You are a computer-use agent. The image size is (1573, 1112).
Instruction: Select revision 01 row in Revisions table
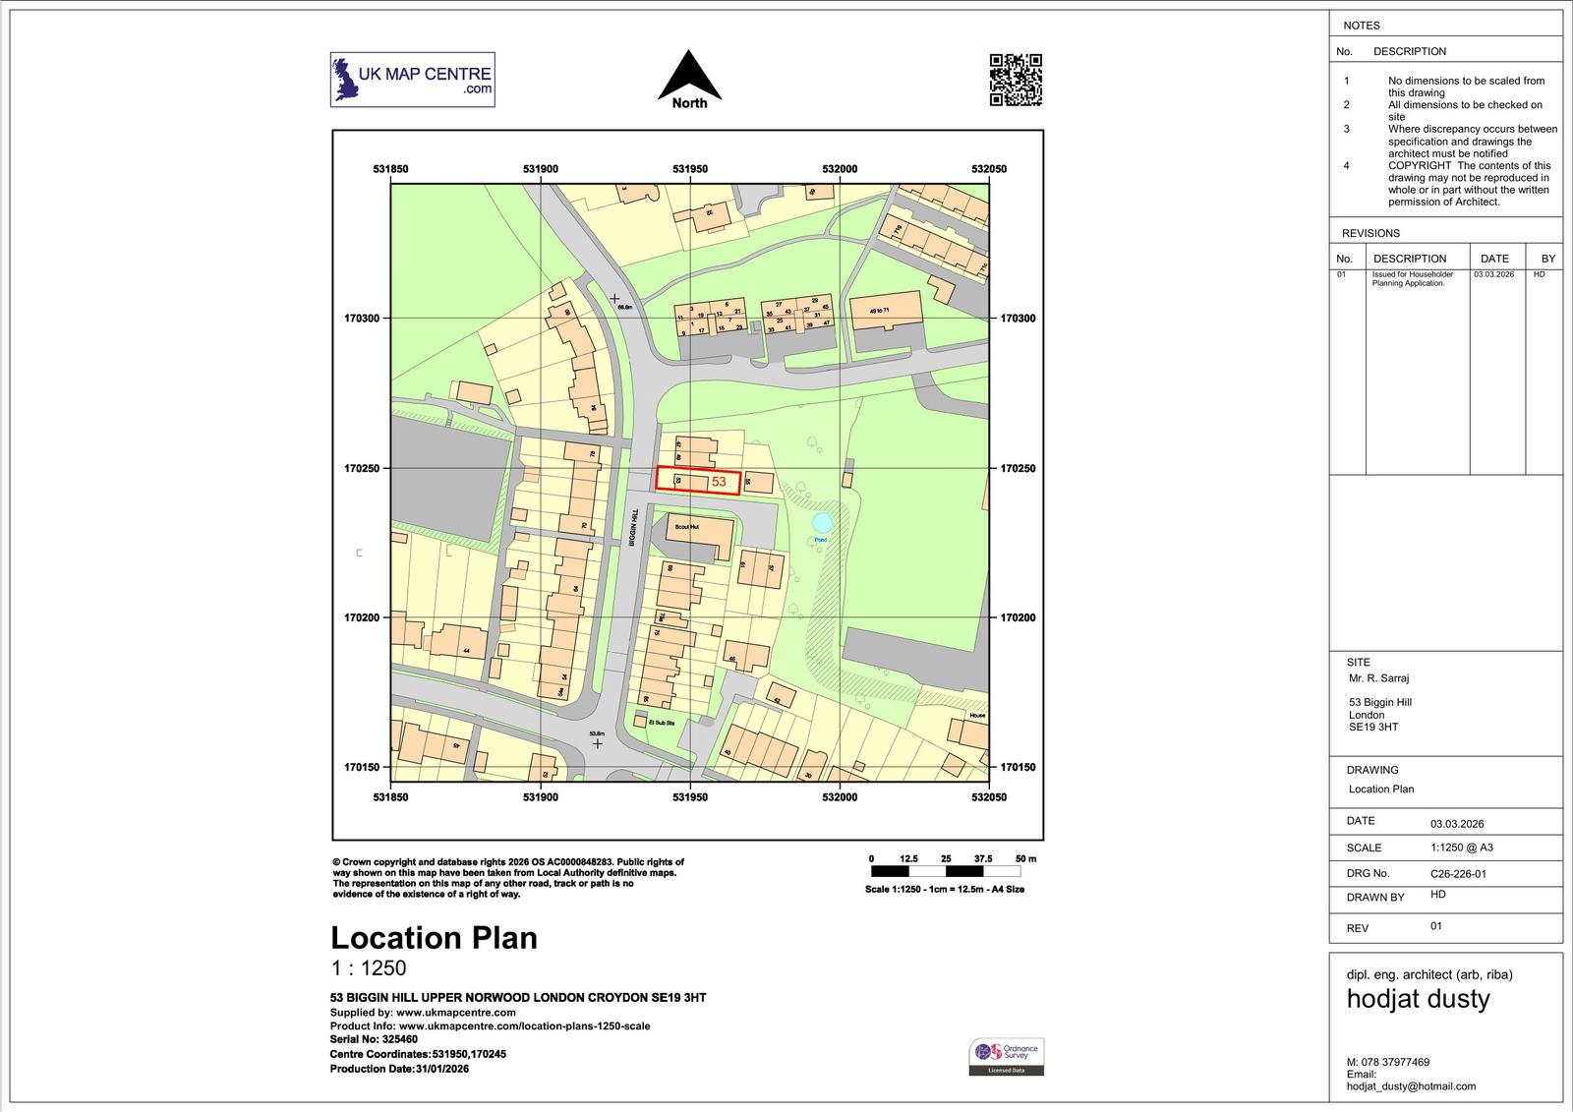tap(1445, 278)
